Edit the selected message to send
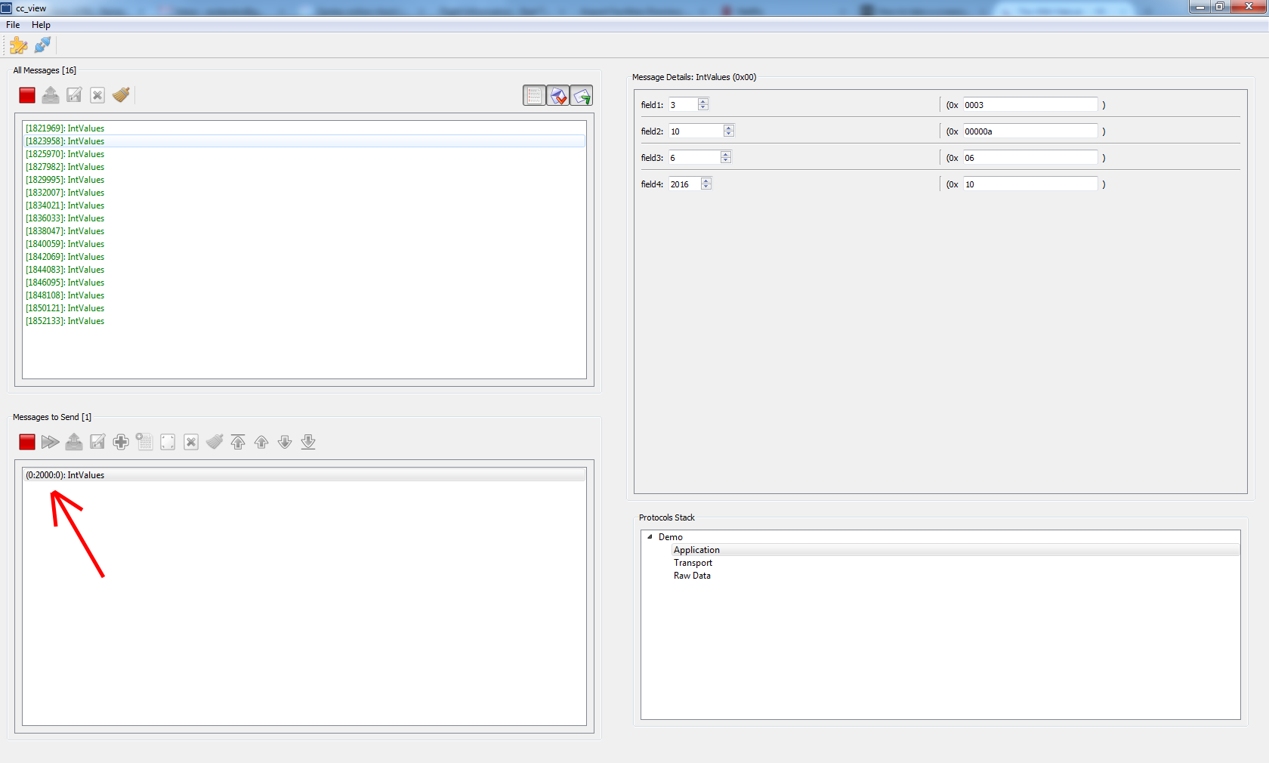Image resolution: width=1269 pixels, height=763 pixels. (x=168, y=442)
